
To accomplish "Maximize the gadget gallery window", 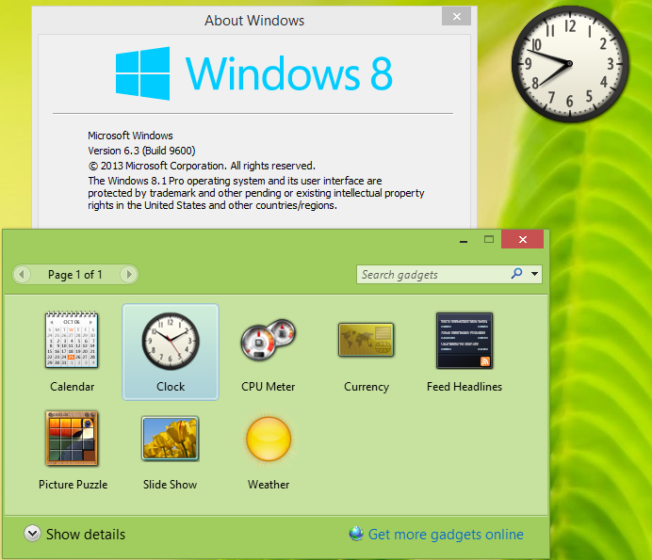I will (x=489, y=240).
